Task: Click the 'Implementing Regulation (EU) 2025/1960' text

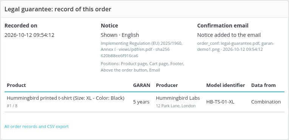Action: [x=142, y=43]
